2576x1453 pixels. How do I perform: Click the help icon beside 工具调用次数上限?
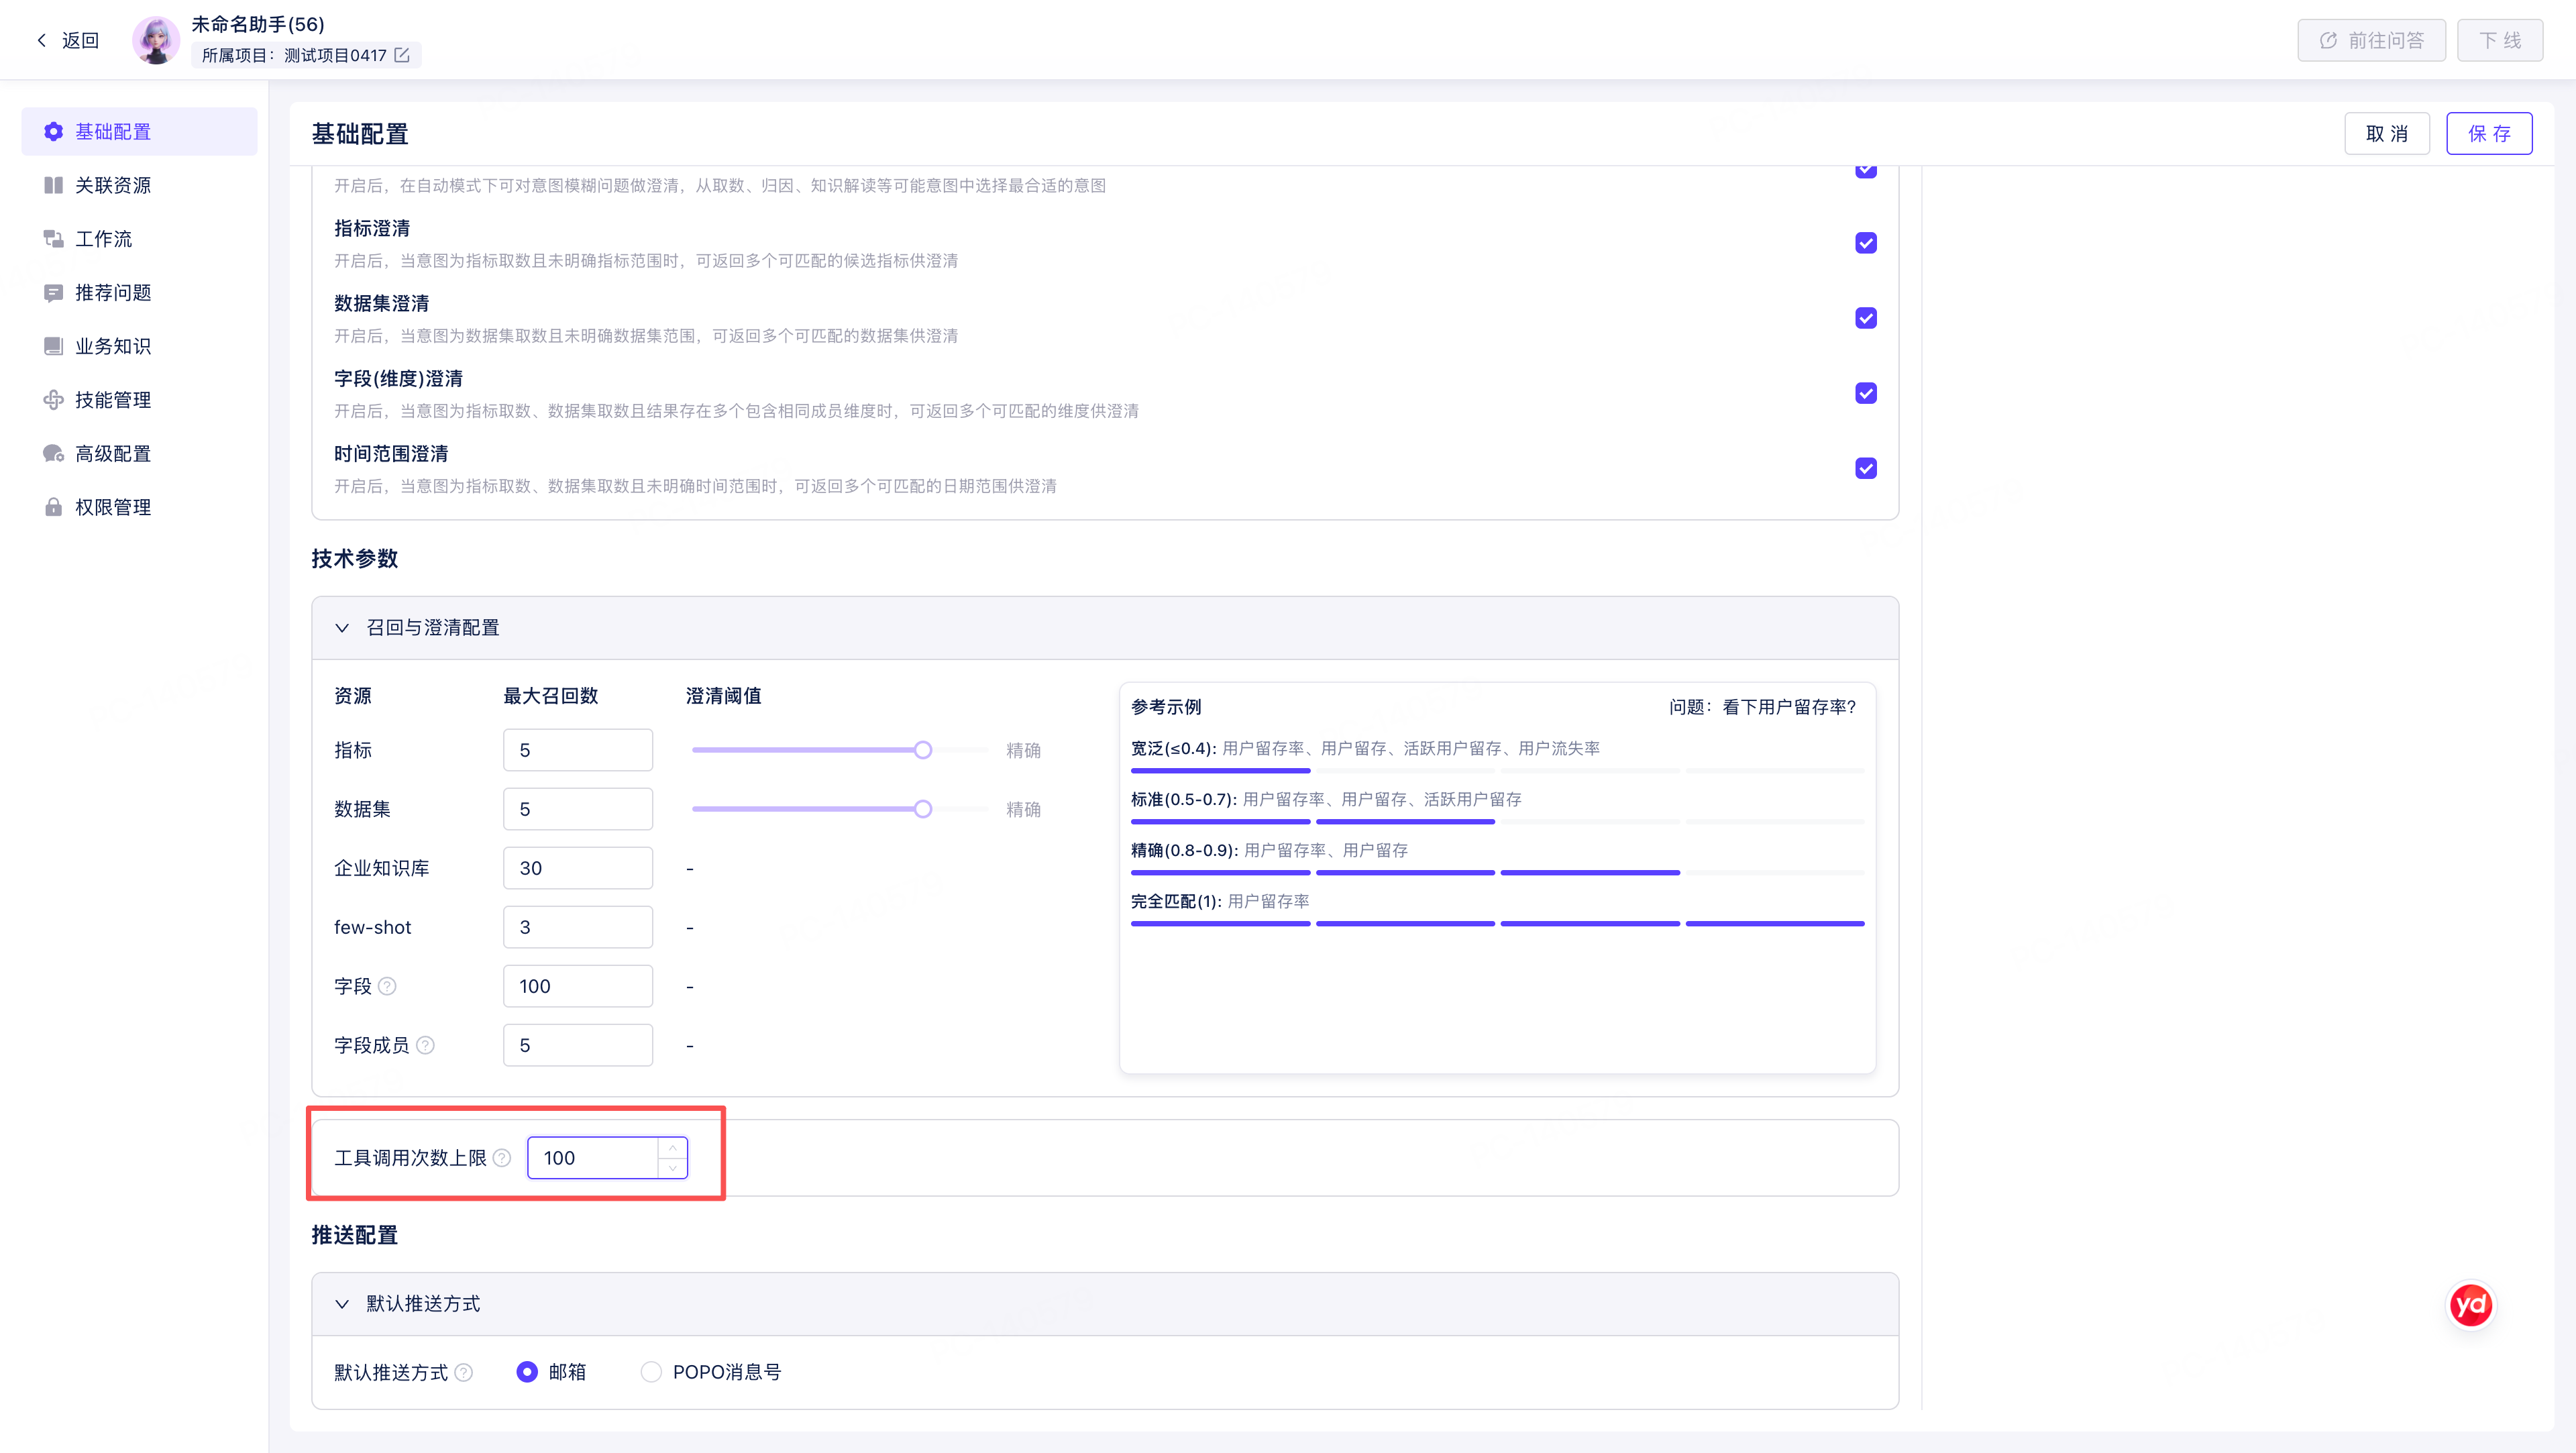pos(502,1158)
